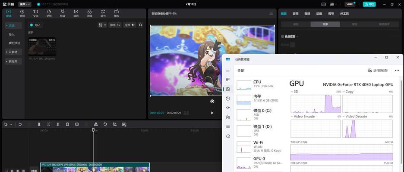The image size is (404, 172).
Task: Switch to AI工具 tab
Action: click(344, 14)
